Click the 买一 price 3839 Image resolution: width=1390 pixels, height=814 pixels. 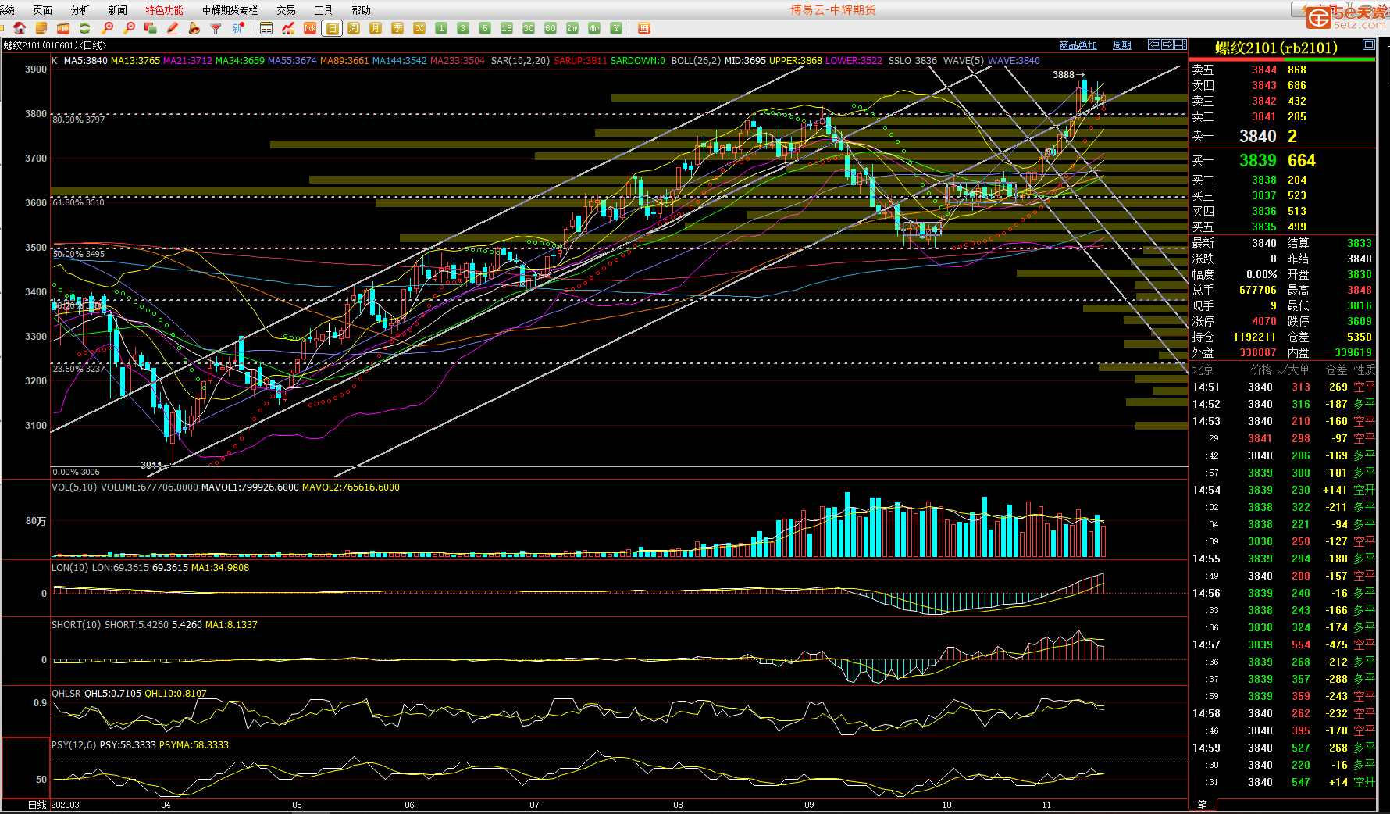pos(1258,161)
